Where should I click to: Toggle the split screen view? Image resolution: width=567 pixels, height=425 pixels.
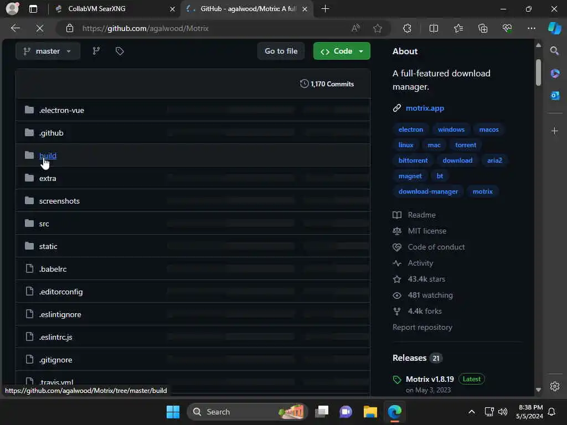click(434, 28)
